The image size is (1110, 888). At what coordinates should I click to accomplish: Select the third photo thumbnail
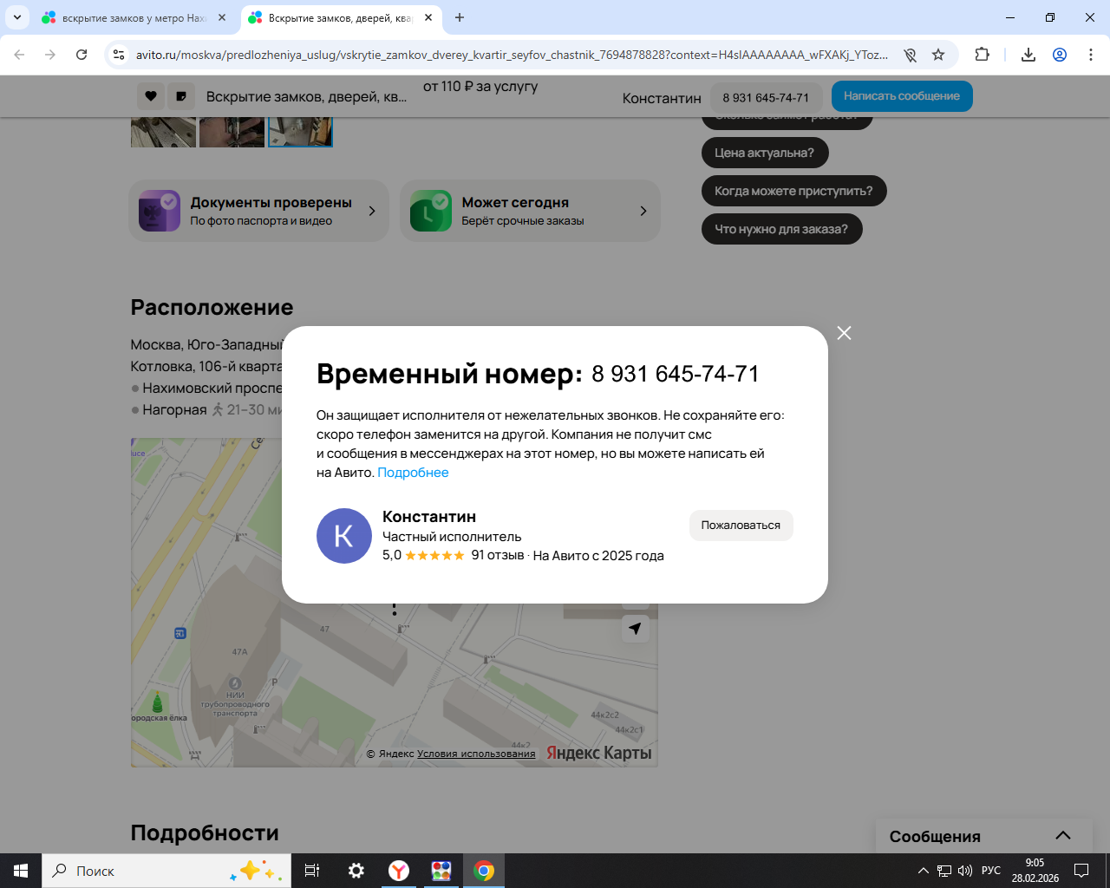(x=300, y=132)
